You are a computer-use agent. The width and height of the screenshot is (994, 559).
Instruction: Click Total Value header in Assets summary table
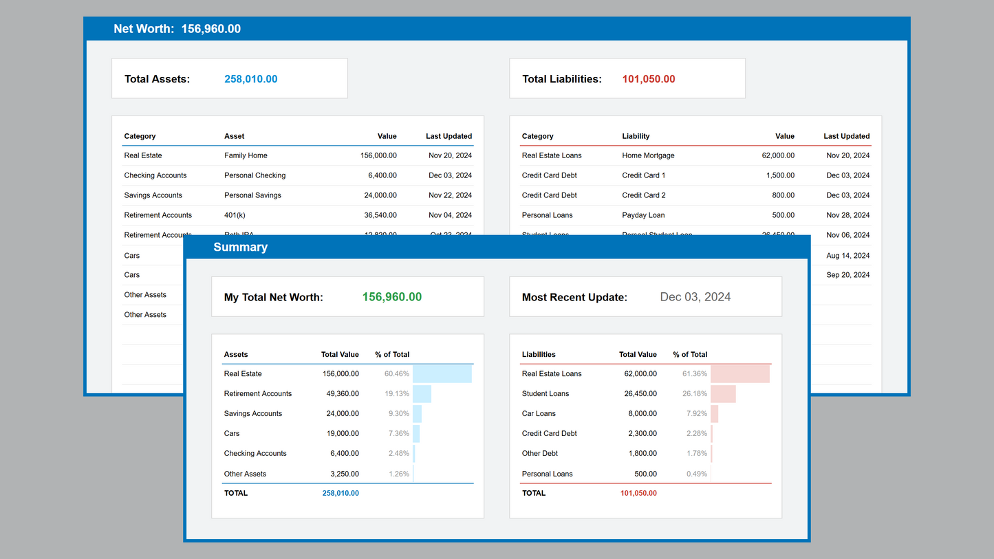340,355
